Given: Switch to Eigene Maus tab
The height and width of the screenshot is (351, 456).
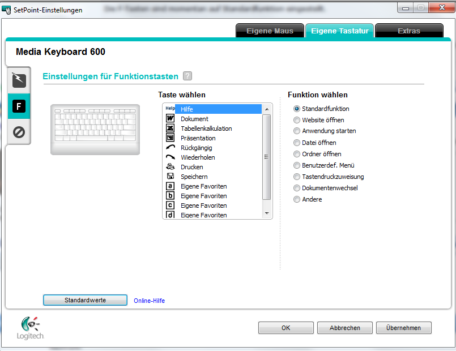Looking at the screenshot, I should [270, 31].
